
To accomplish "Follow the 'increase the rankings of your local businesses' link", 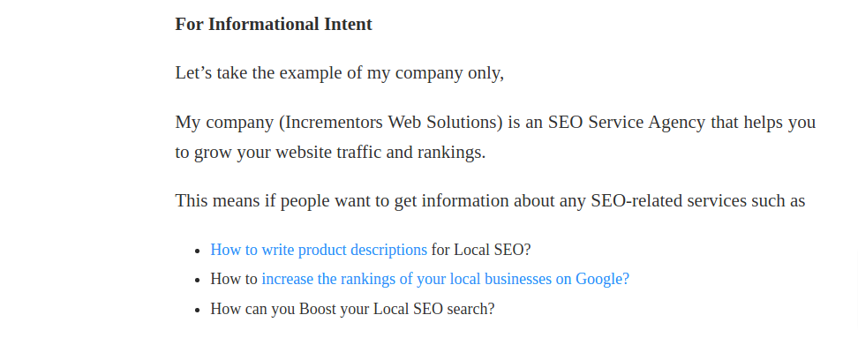I will click(x=446, y=280).
